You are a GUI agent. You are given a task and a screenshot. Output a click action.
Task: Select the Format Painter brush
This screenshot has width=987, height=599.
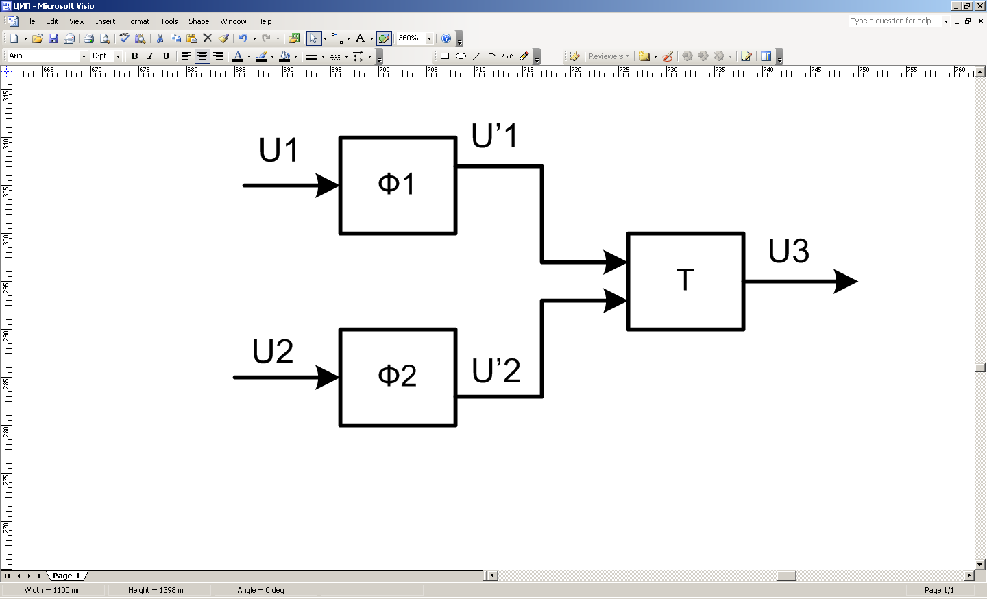[x=223, y=38]
